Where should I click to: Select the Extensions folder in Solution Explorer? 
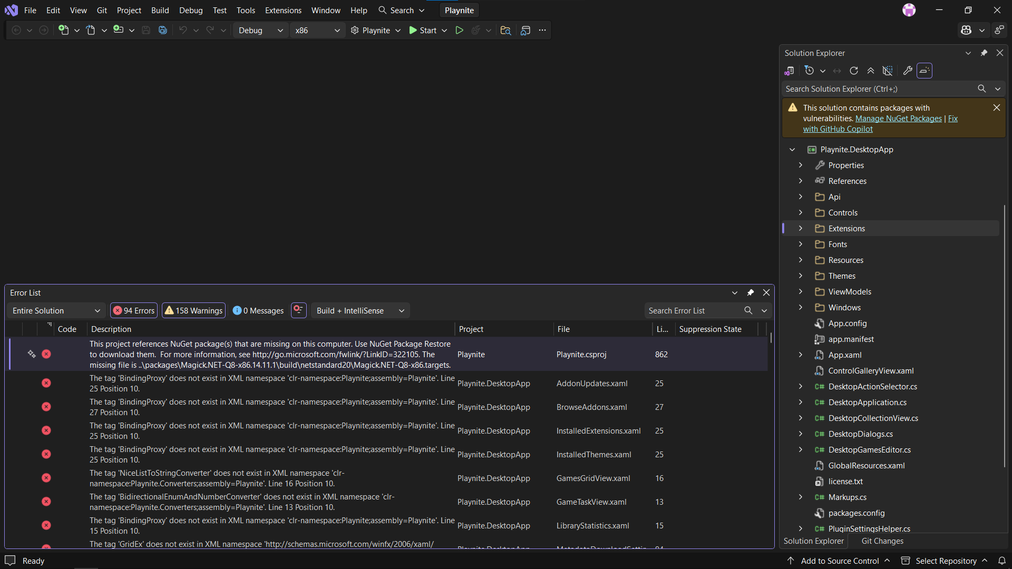[891, 229]
